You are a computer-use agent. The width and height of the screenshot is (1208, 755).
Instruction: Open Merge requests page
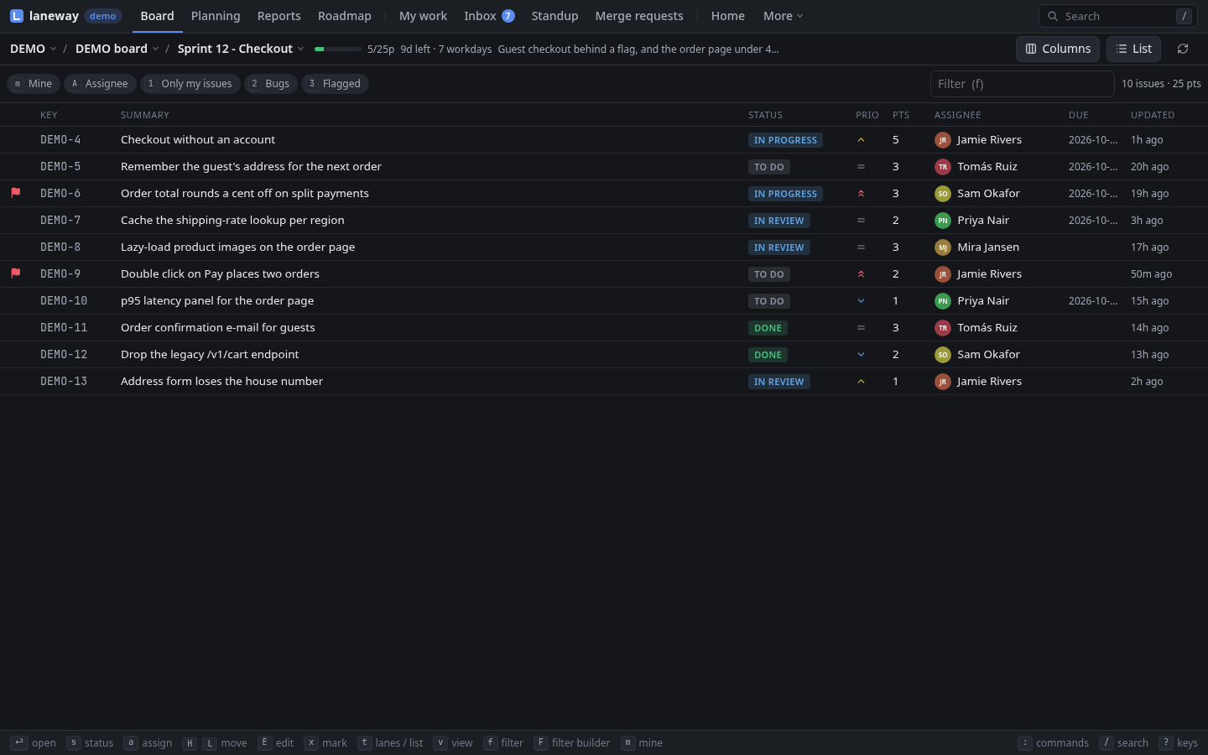tap(639, 16)
